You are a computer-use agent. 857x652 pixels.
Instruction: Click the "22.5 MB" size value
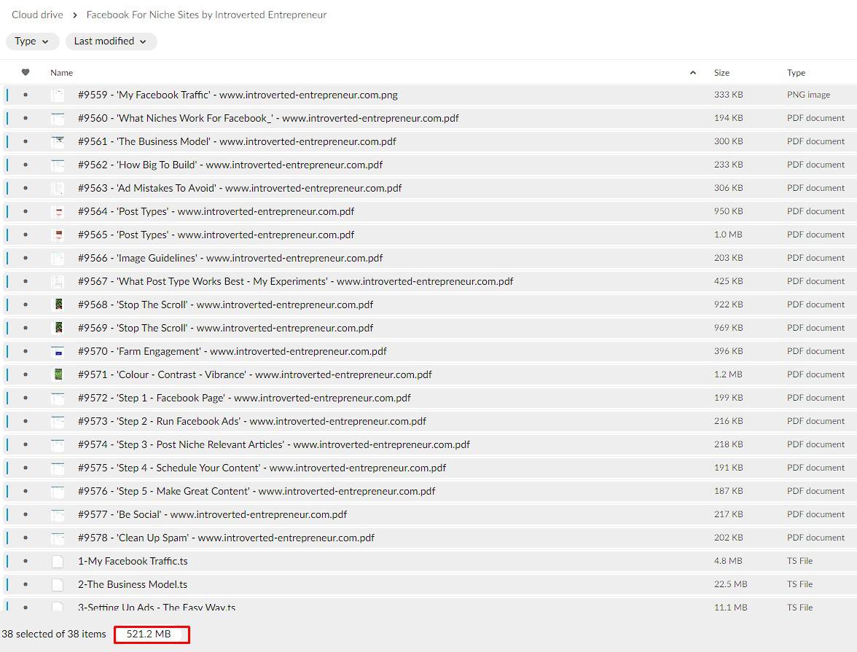pos(730,584)
